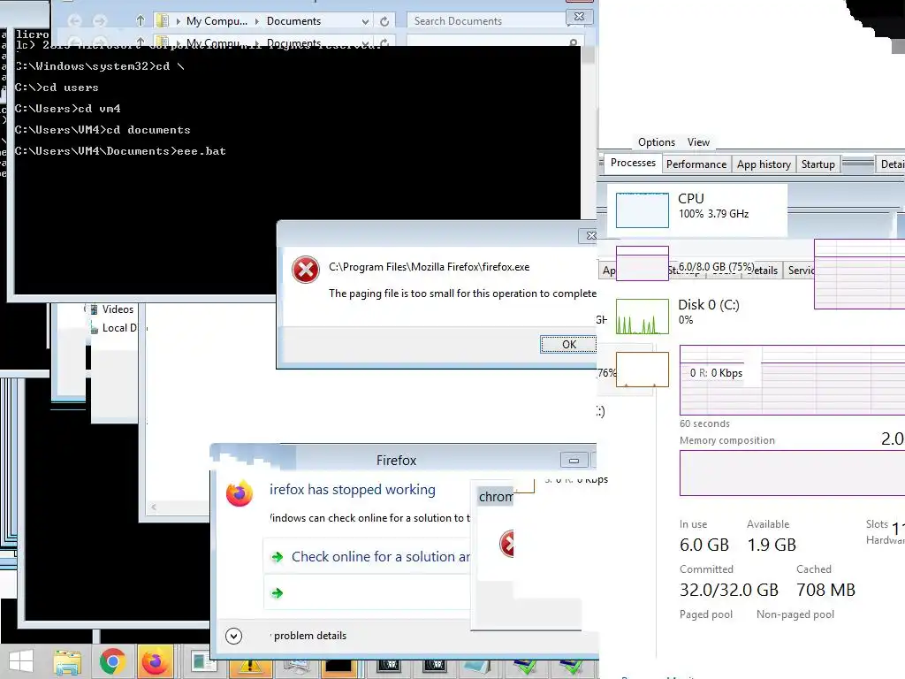This screenshot has width=905, height=679.
Task: Click the folder icon in Explorer address bar
Action: pos(163,21)
